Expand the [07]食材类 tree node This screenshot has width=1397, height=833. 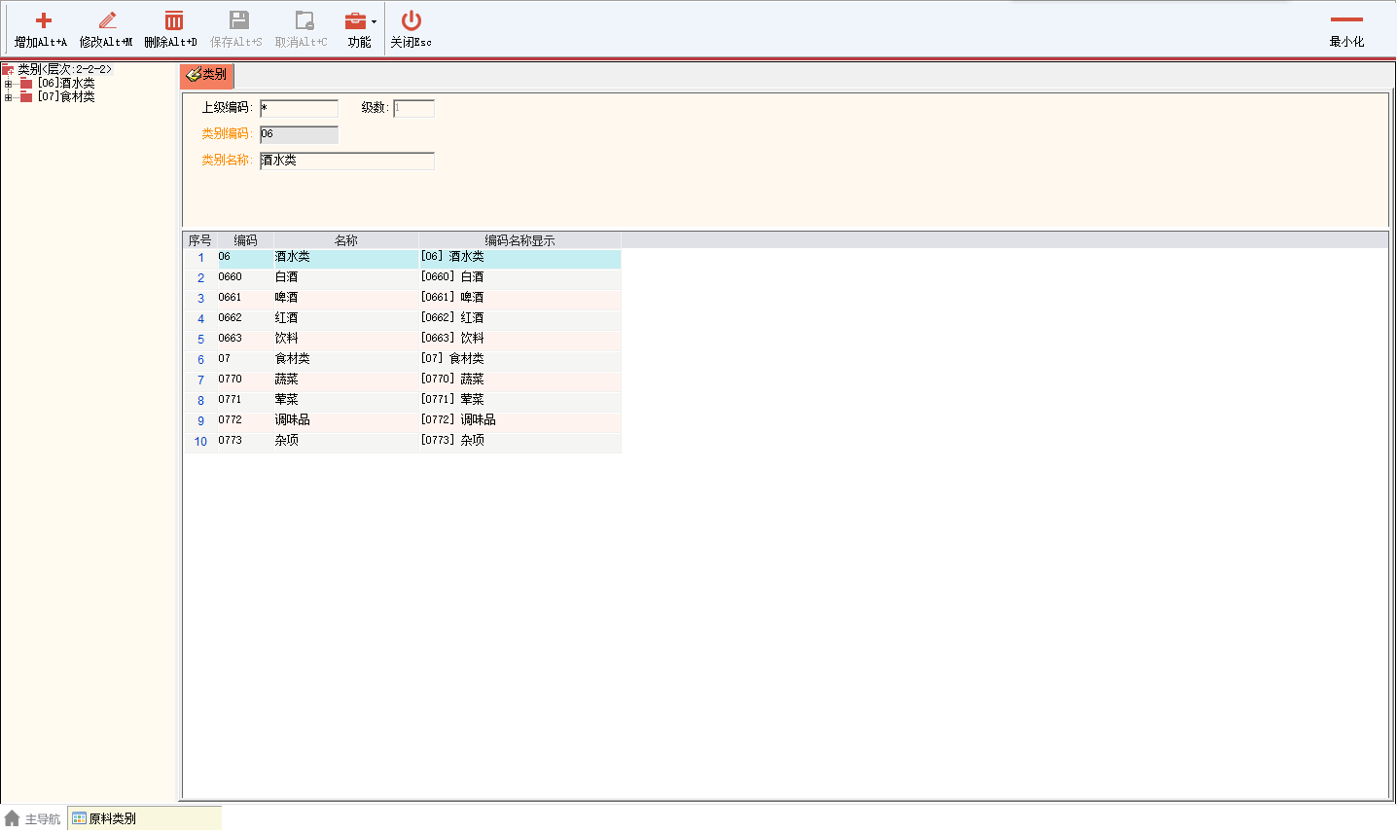coord(8,97)
